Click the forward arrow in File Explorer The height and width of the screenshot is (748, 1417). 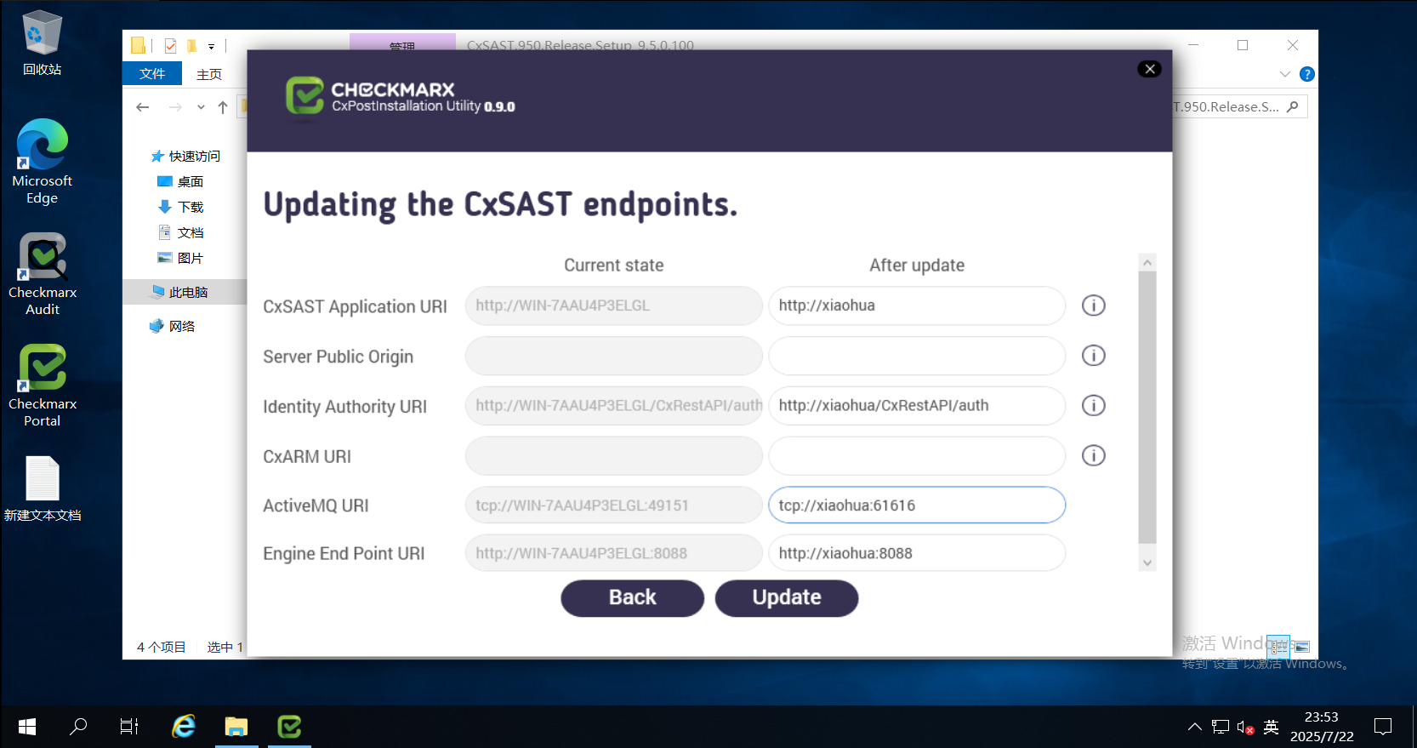(175, 107)
